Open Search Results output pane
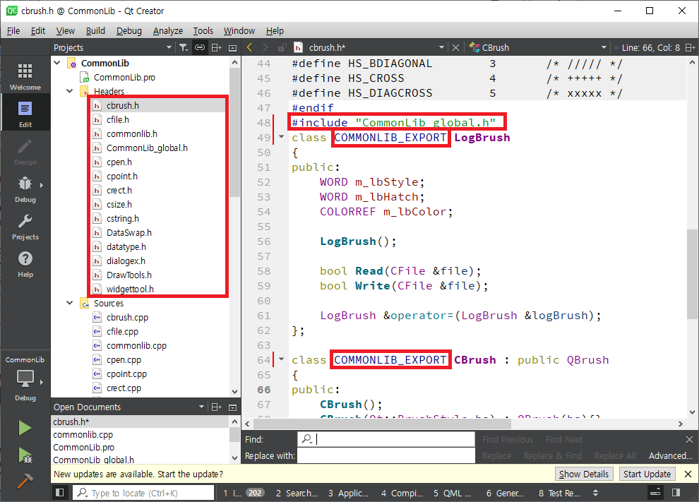Image resolution: width=699 pixels, height=502 pixels. [297, 493]
